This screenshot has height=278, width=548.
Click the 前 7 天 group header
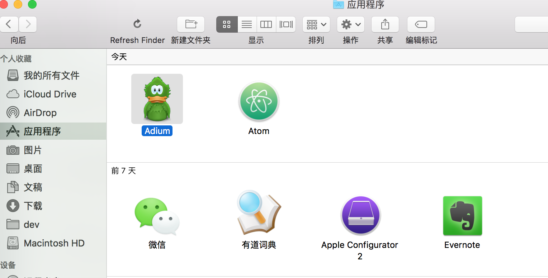click(124, 171)
